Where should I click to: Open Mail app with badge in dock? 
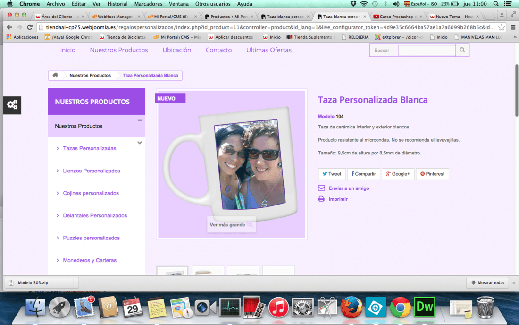click(x=84, y=307)
